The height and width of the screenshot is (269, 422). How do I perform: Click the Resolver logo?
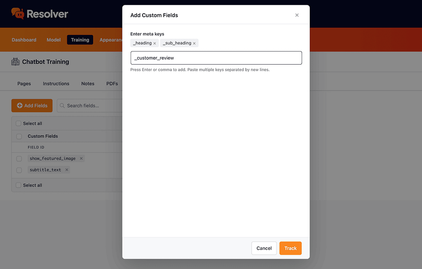40,14
